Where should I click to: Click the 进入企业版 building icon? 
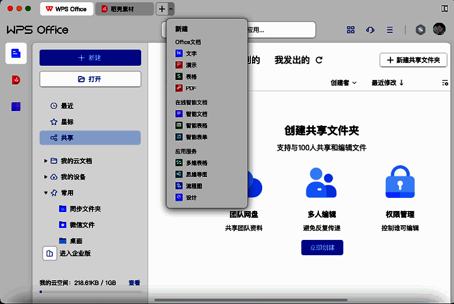(x=50, y=254)
